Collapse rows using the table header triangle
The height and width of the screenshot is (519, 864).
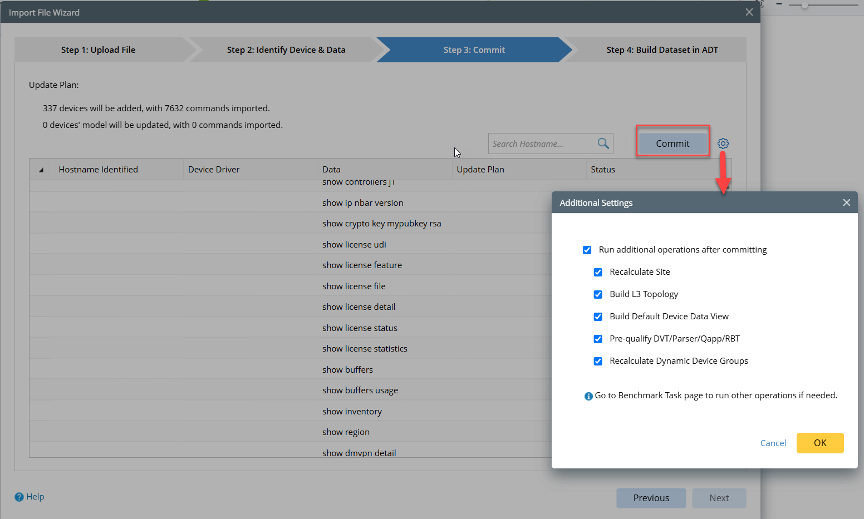click(41, 170)
